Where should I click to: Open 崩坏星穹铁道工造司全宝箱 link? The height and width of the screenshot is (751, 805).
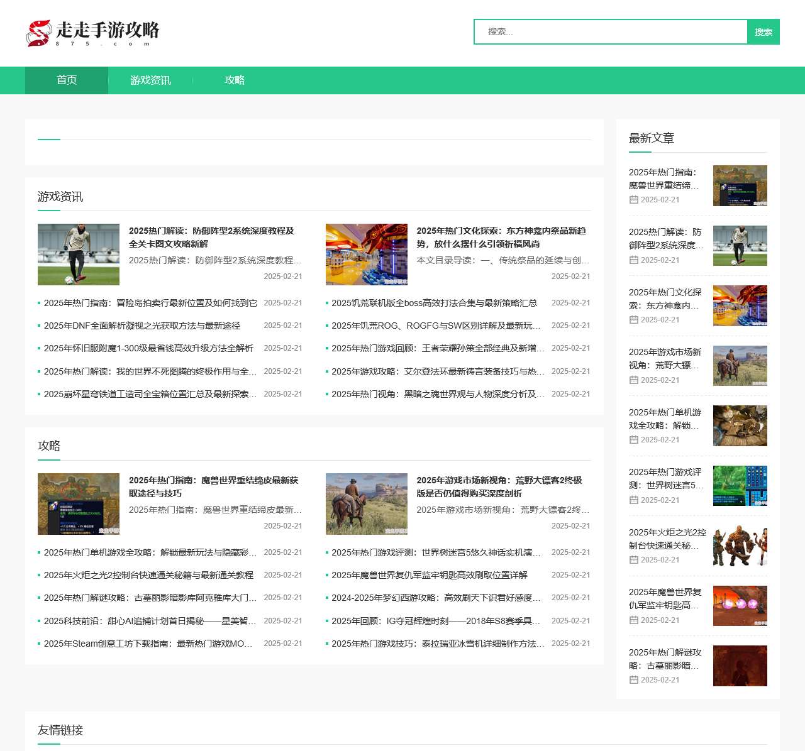[150, 394]
